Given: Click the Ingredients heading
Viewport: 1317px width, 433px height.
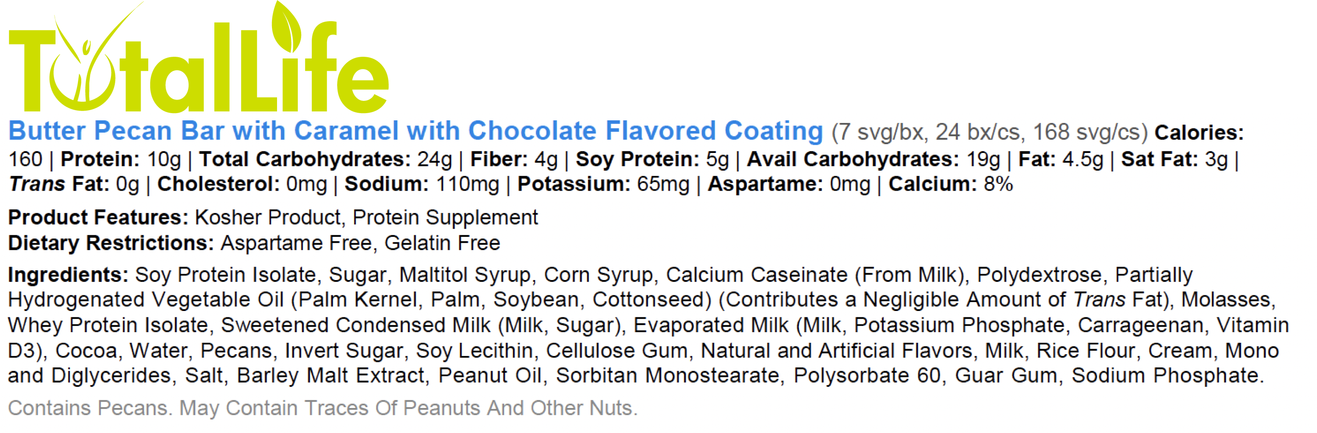Looking at the screenshot, I should tap(68, 275).
